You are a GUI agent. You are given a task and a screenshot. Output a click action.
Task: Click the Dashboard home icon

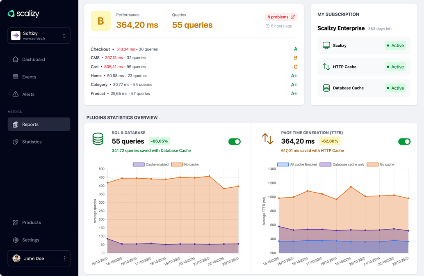tap(16, 60)
